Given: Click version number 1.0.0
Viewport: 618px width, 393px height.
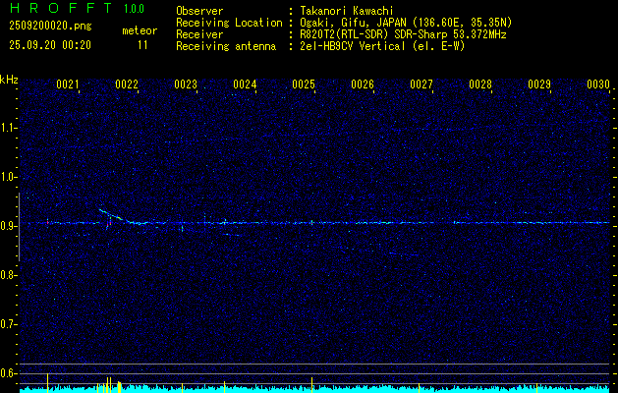Looking at the screenshot, I should click(134, 9).
